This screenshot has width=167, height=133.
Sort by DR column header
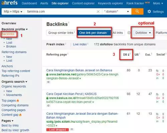[126, 55]
